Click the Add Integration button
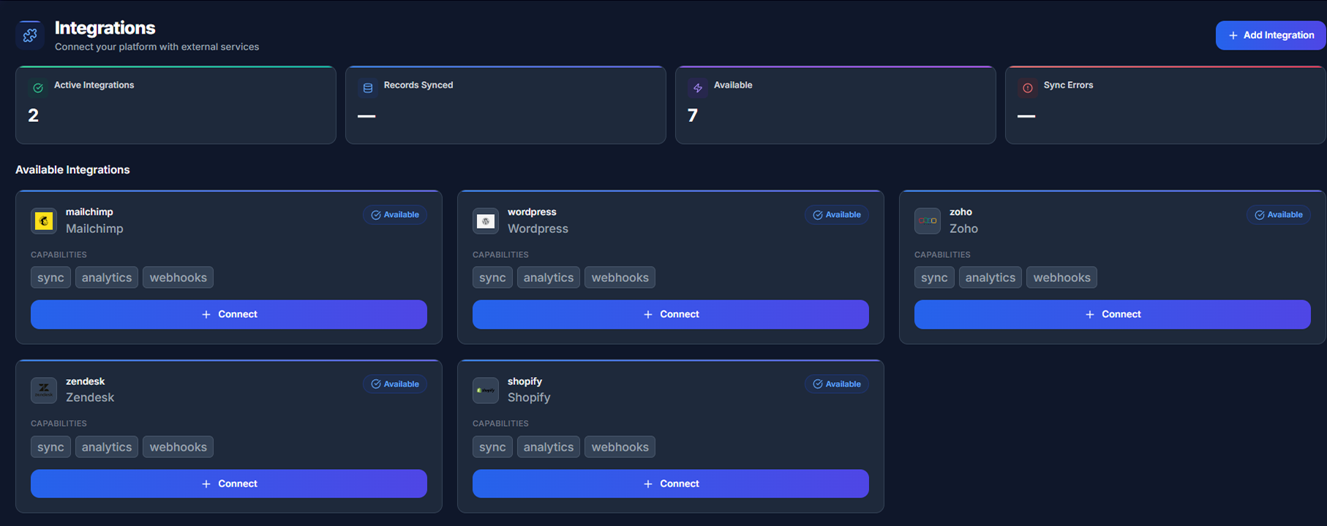 [x=1271, y=35]
